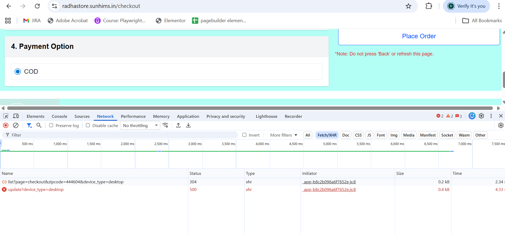Click the page horizontal scrollbar
Image resolution: width=505 pixels, height=234 pixels.
coord(250,108)
